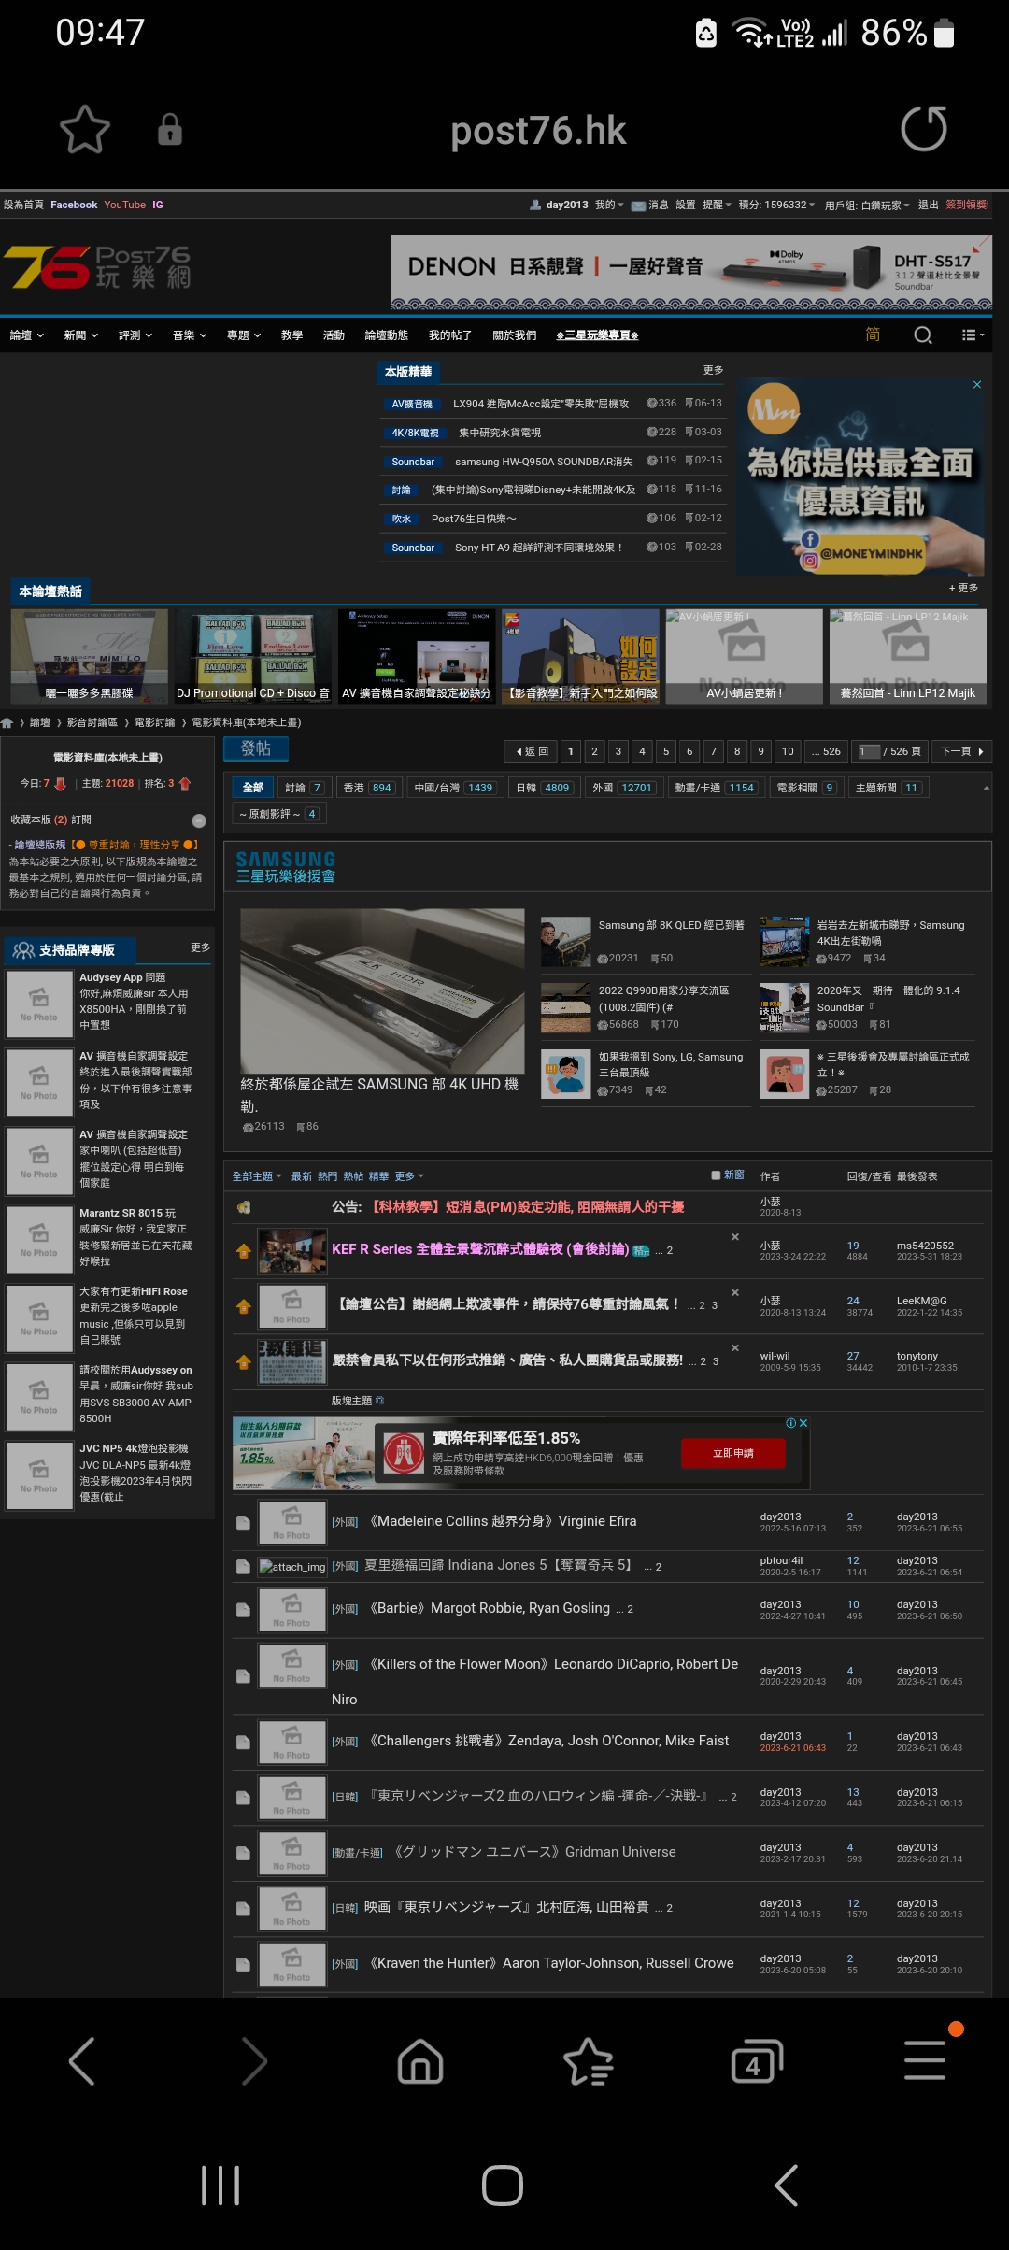The height and width of the screenshot is (2250, 1009).
Task: Click the 發帖 new post button
Action: click(256, 748)
